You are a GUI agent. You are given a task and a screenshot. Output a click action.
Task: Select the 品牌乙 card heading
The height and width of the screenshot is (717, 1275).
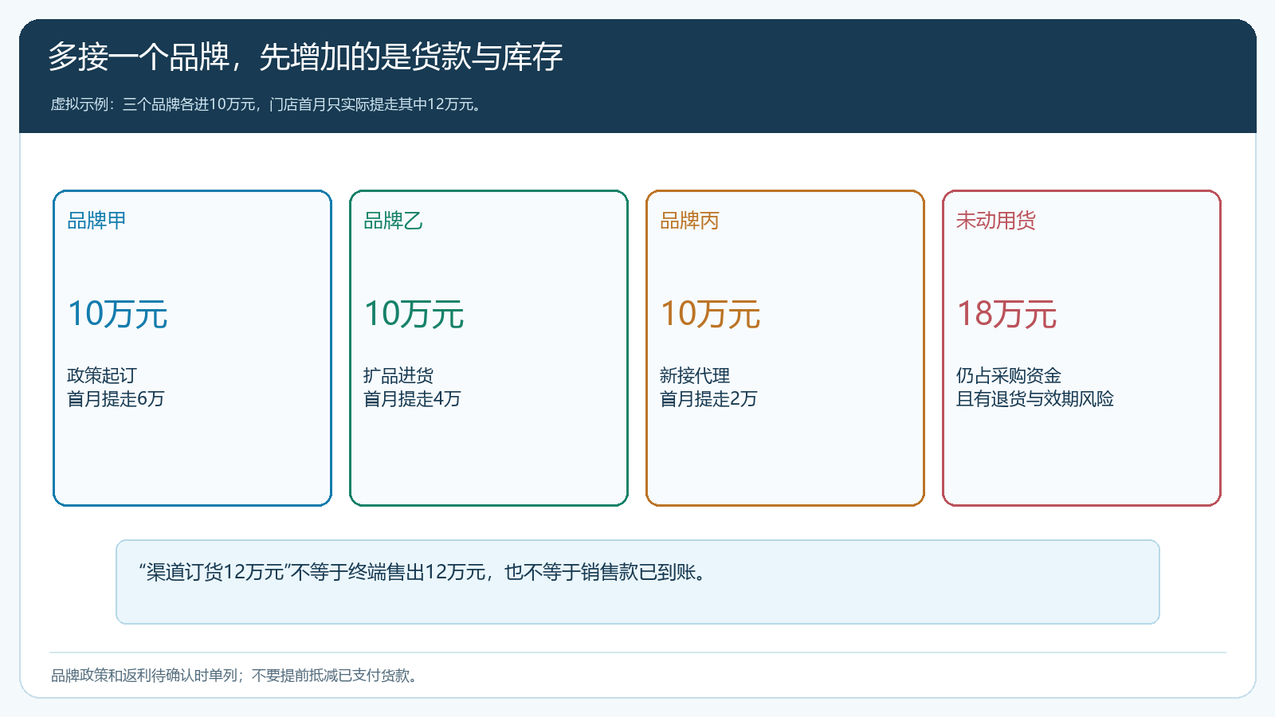tap(393, 221)
